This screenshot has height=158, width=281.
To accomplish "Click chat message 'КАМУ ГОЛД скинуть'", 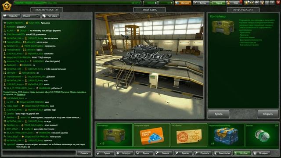I will click(41, 57).
